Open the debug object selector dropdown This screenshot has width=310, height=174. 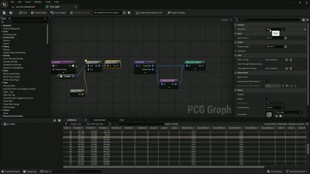[x=107, y=13]
